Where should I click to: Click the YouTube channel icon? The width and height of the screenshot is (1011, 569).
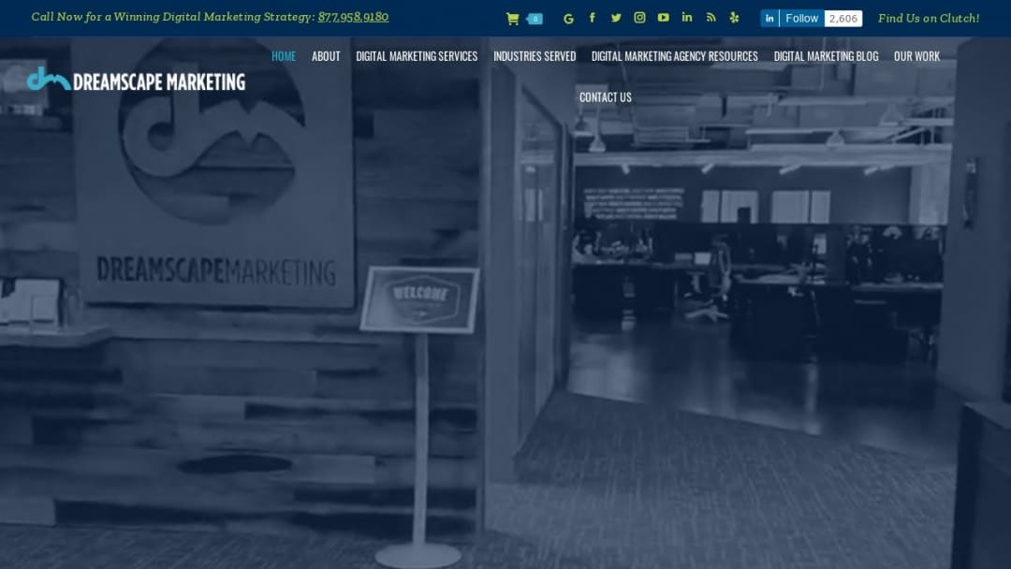pos(663,17)
